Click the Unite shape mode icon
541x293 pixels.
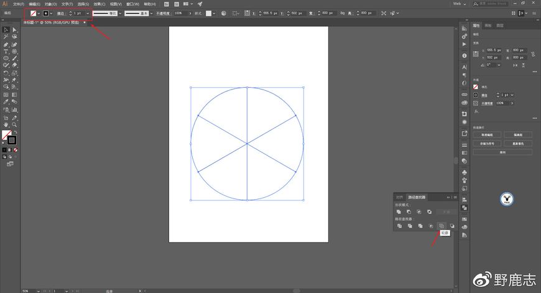click(399, 212)
